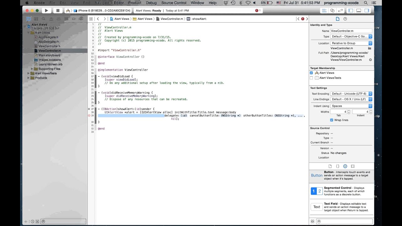Check Alert ViewsTests target membership
402x226 pixels.
tap(311, 78)
